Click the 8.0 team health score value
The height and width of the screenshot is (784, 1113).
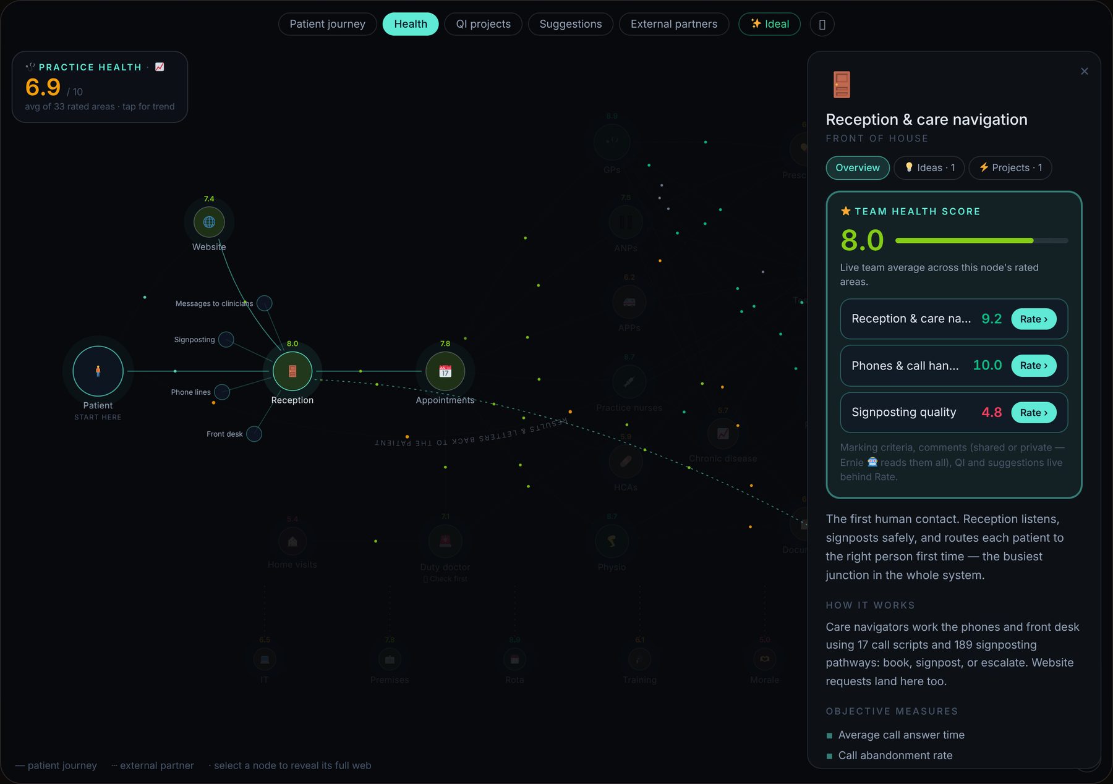point(862,240)
